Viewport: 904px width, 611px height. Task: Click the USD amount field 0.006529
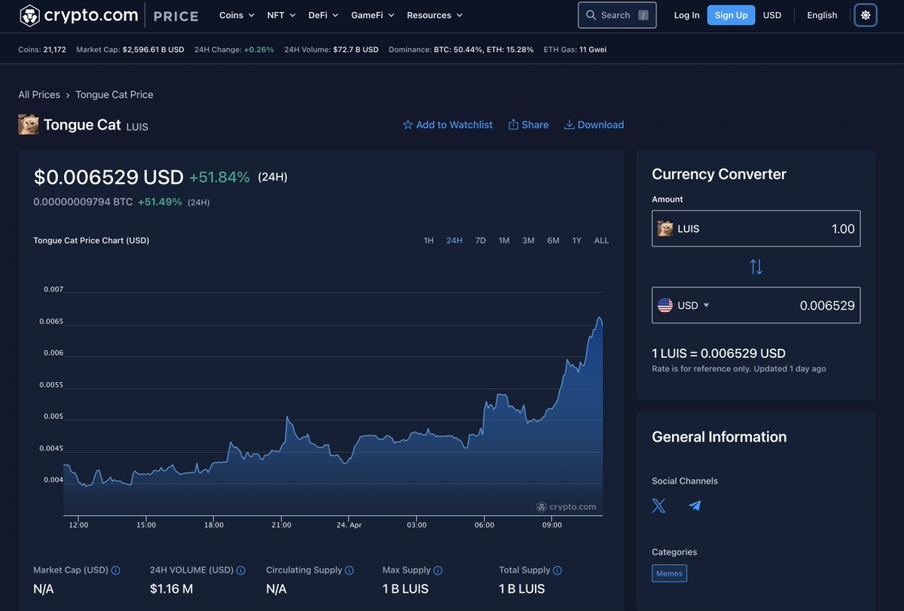pyautogui.click(x=756, y=305)
